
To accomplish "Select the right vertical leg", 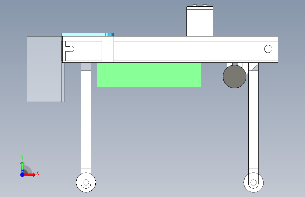I will (x=253, y=120).
